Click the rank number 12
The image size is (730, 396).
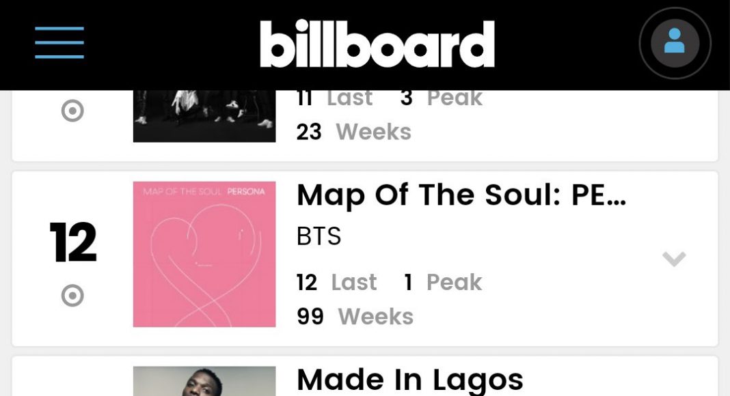tap(73, 243)
